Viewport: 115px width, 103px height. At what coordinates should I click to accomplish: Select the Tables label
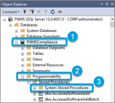38,53
